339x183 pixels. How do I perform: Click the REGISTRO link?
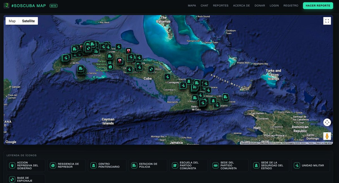tap(291, 6)
